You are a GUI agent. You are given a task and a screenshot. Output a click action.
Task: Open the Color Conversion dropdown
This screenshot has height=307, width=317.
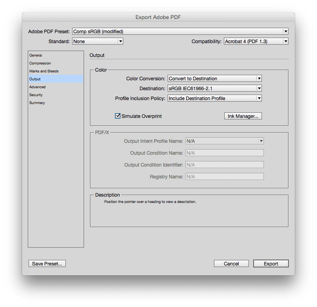coord(214,78)
